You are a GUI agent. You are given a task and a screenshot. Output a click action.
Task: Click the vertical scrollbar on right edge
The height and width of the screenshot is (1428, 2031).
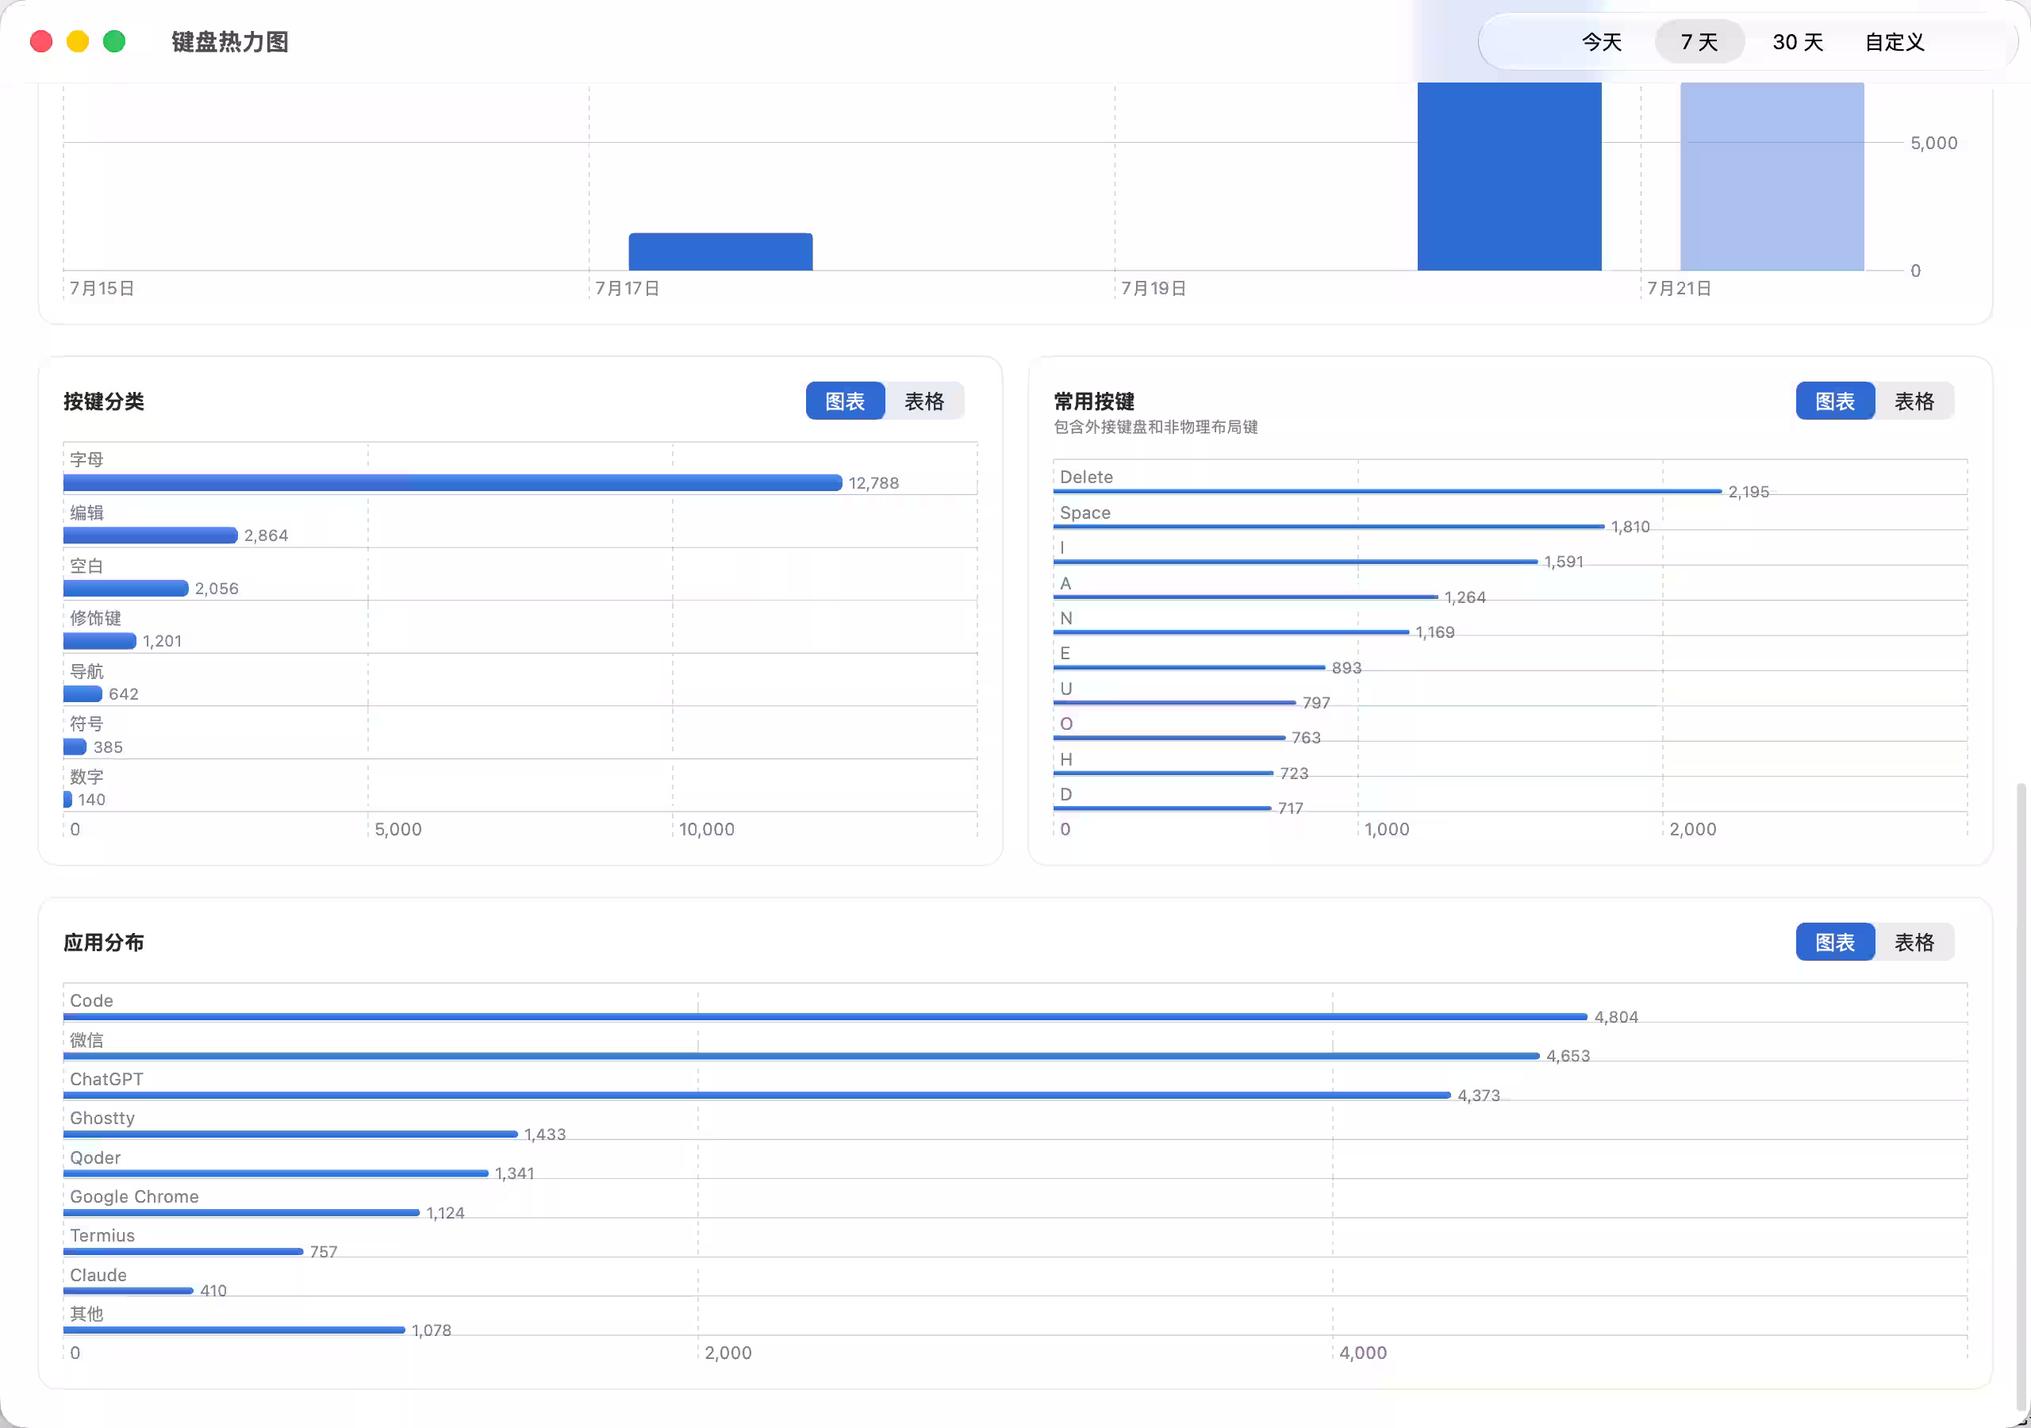[2021, 1097]
